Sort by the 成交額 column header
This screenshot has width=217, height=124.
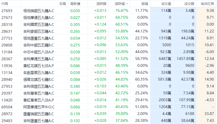[x=188, y=4]
